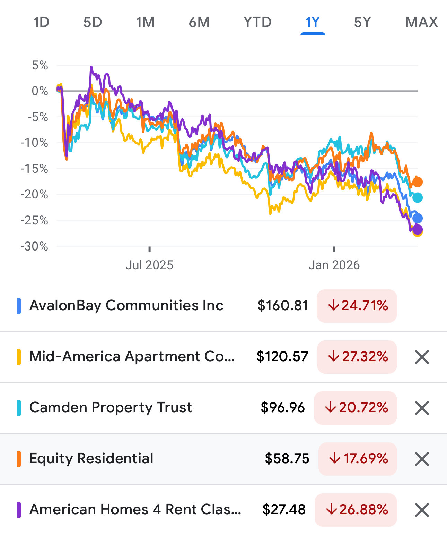Remove American Homes 4 Rent from comparison

[x=422, y=510]
